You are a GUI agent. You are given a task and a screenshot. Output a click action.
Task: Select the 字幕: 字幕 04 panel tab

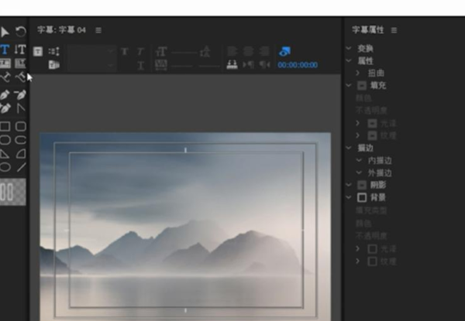tap(62, 30)
